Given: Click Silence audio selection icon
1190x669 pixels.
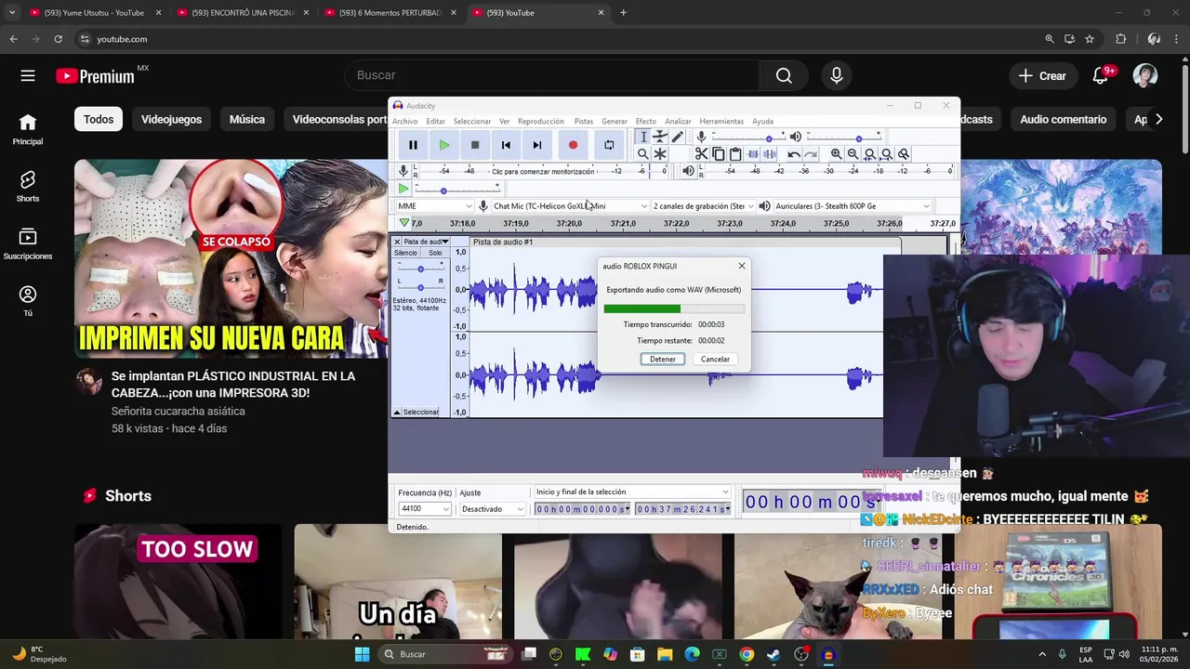Looking at the screenshot, I should [770, 154].
